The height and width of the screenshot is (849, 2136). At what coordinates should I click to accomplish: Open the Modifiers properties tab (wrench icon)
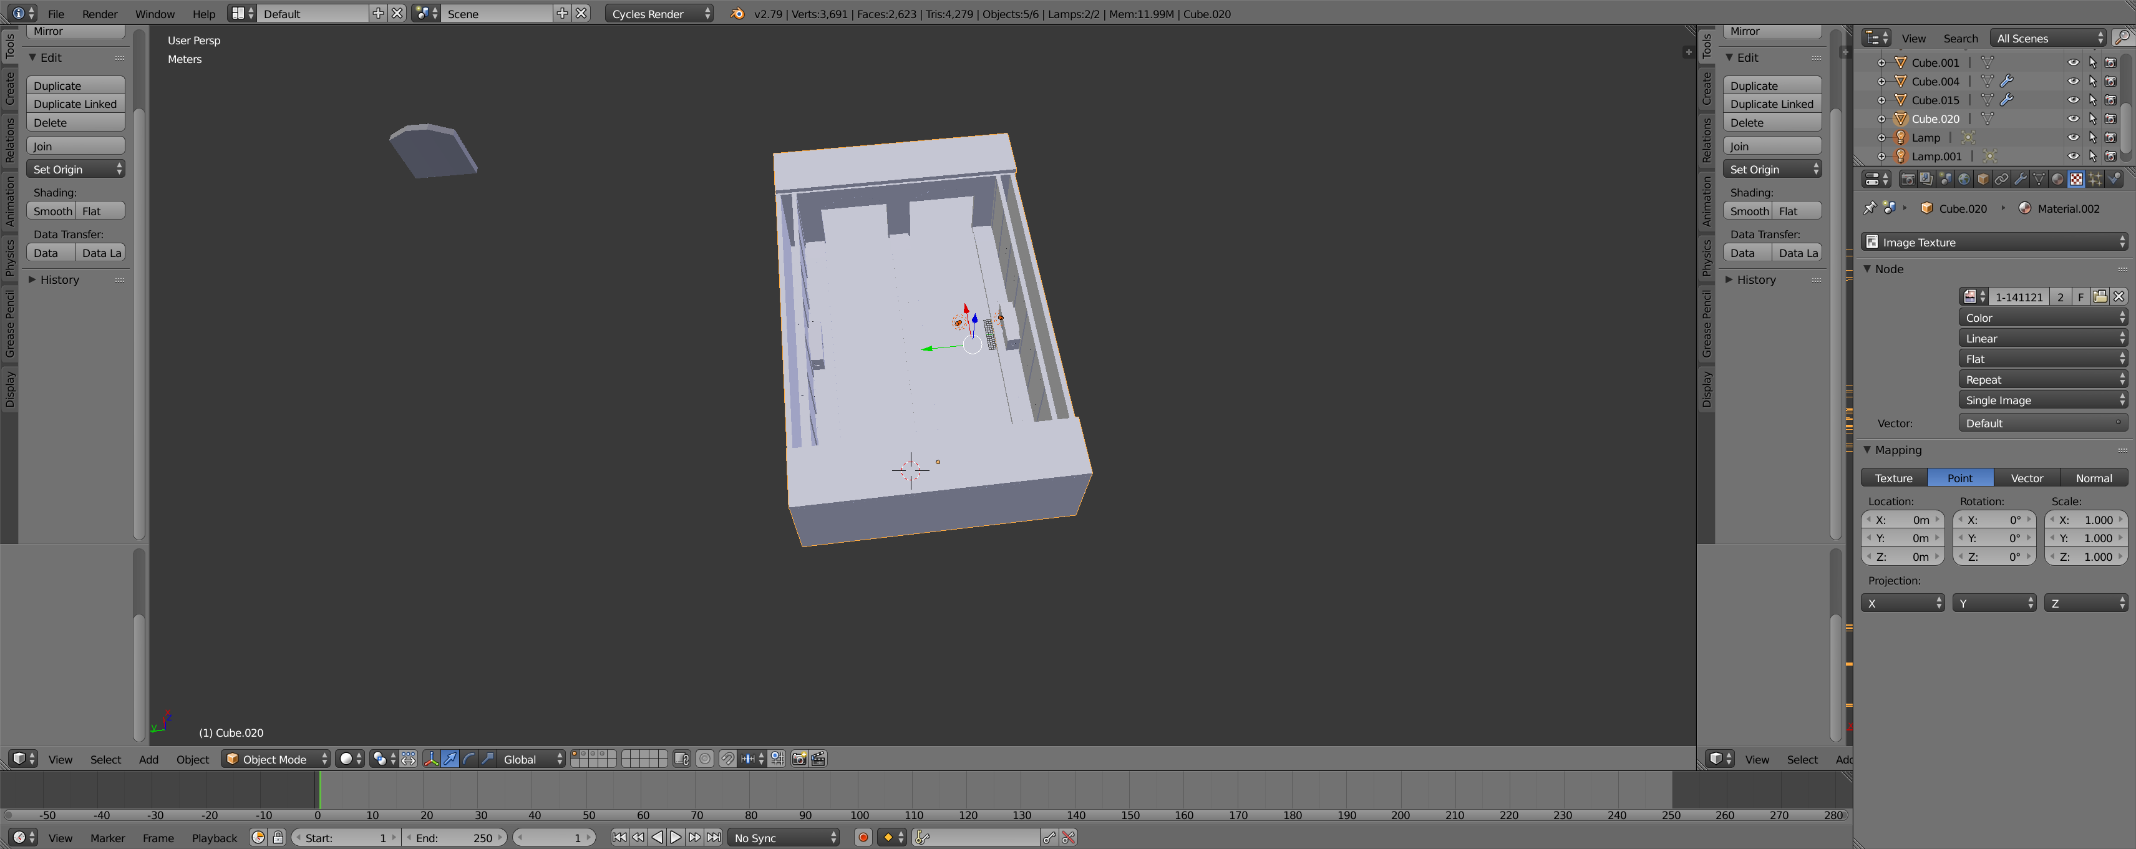(2021, 179)
